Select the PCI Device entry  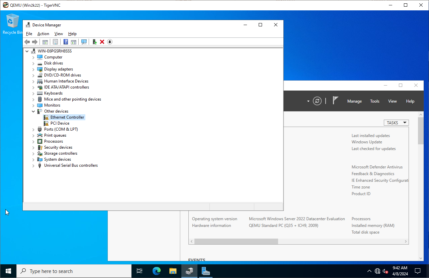[60, 123]
